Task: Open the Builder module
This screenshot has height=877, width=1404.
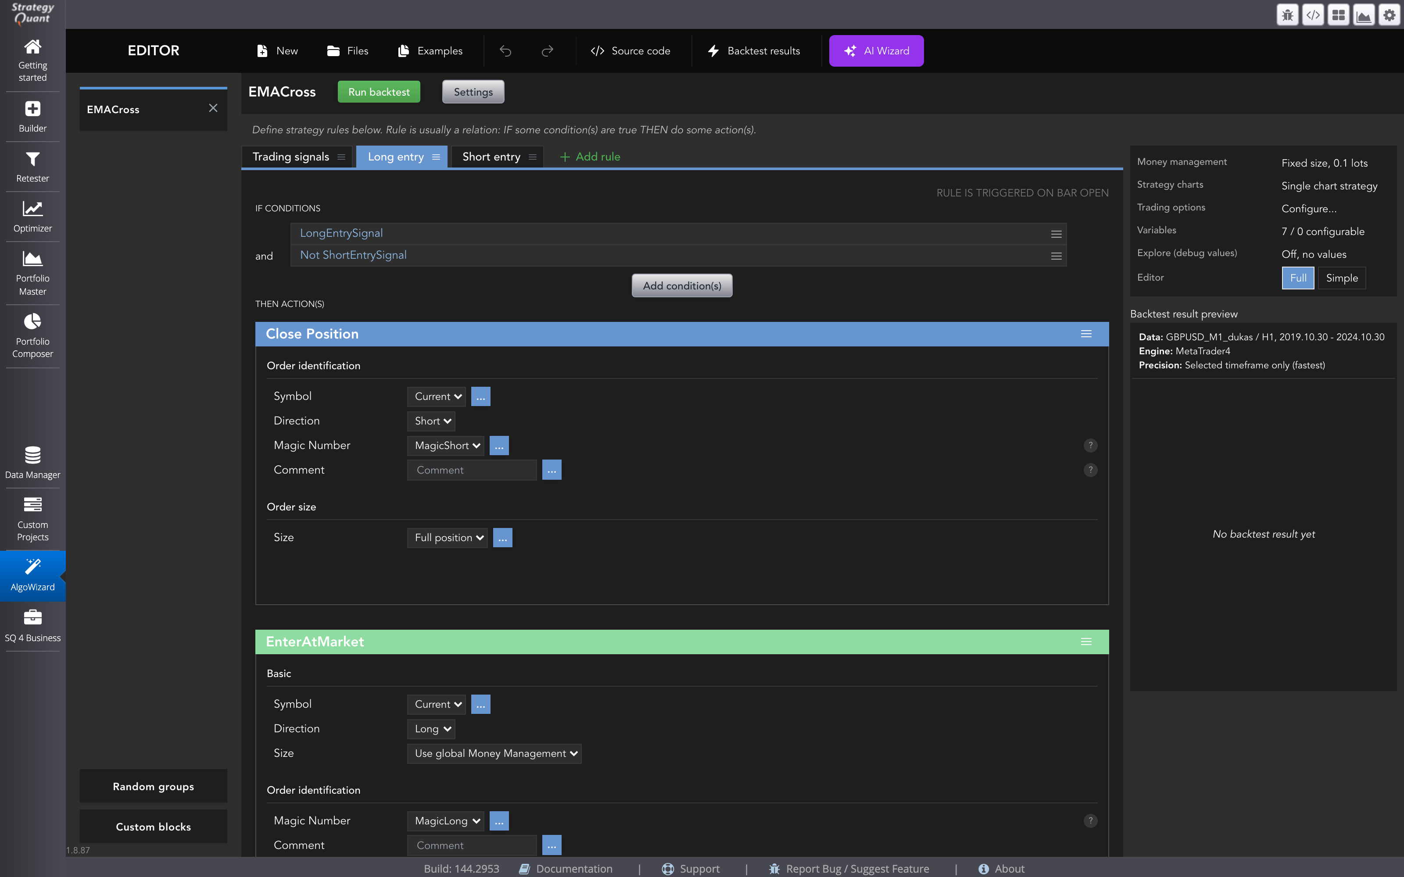Action: (x=32, y=117)
